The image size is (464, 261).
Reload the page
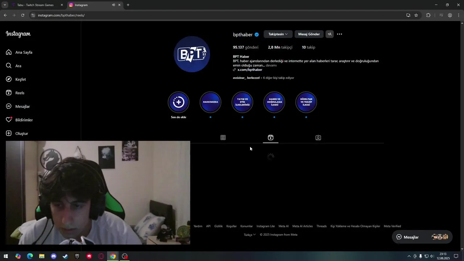[22, 15]
